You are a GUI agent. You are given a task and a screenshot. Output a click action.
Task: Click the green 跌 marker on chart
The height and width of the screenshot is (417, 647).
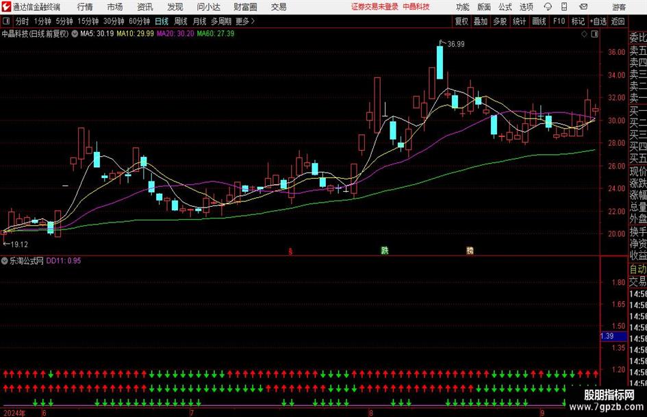tap(385, 250)
